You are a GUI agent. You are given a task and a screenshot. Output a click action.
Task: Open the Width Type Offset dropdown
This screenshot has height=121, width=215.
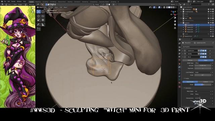point(203,63)
